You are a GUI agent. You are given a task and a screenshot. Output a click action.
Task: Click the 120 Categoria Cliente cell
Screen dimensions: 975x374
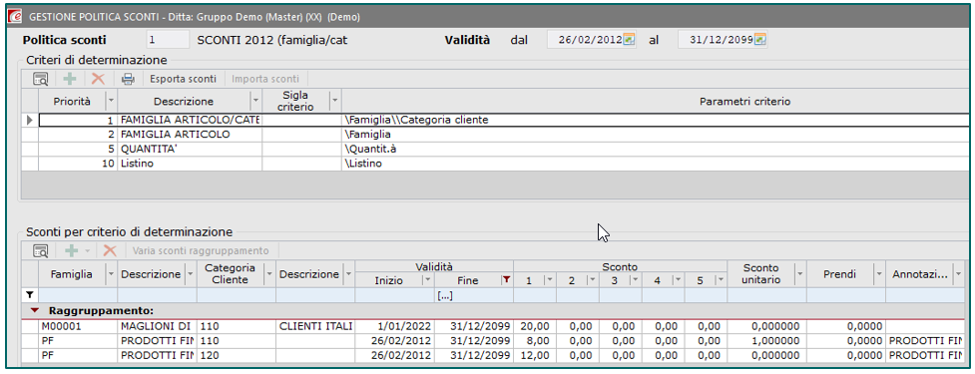pyautogui.click(x=237, y=356)
